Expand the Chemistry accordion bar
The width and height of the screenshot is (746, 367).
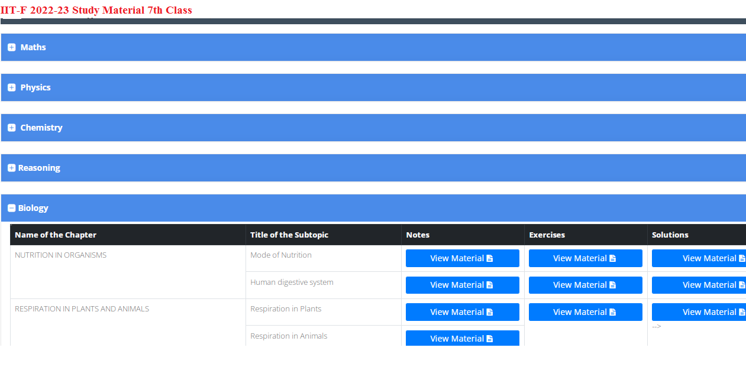pos(373,128)
